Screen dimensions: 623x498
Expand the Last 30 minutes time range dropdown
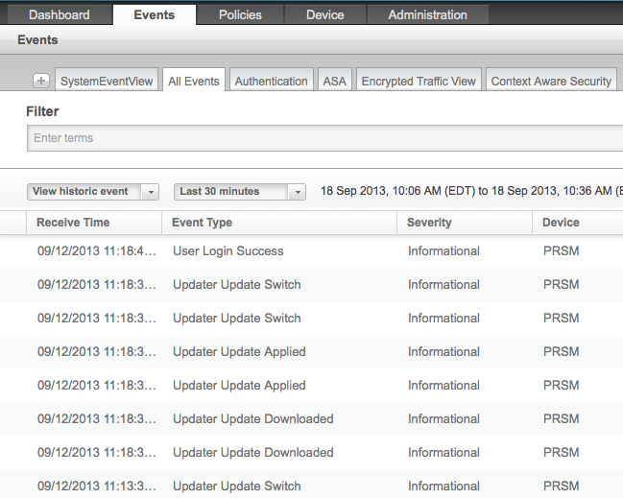click(239, 192)
